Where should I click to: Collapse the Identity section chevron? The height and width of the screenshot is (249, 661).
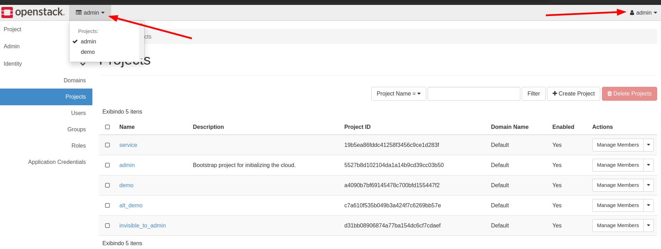(83, 64)
